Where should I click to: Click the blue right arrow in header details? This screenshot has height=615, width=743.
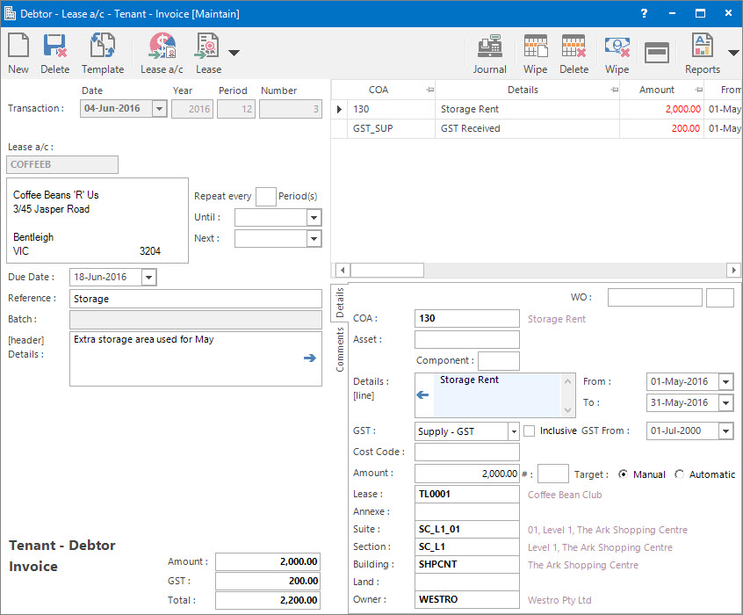310,358
